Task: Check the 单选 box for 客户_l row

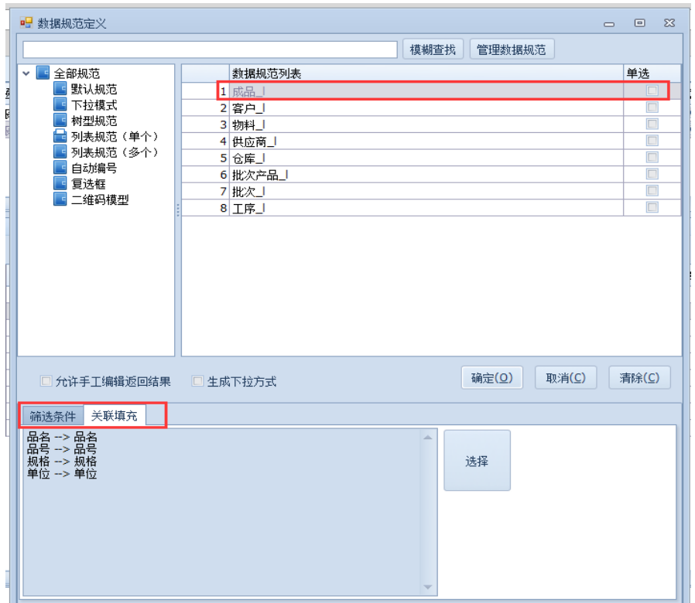Action: point(652,108)
